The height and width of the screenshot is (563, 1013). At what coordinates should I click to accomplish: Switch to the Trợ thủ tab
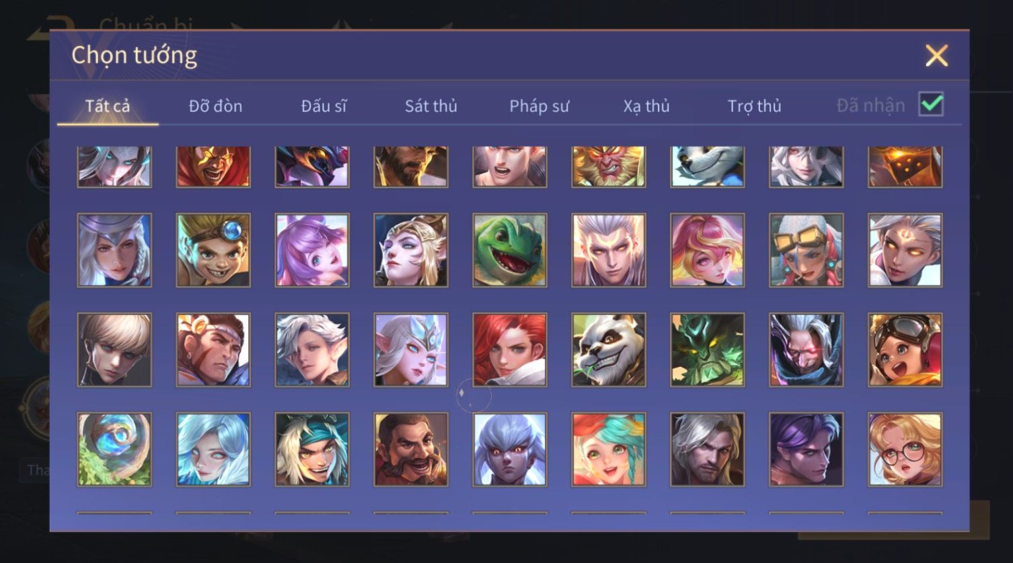[x=754, y=106]
